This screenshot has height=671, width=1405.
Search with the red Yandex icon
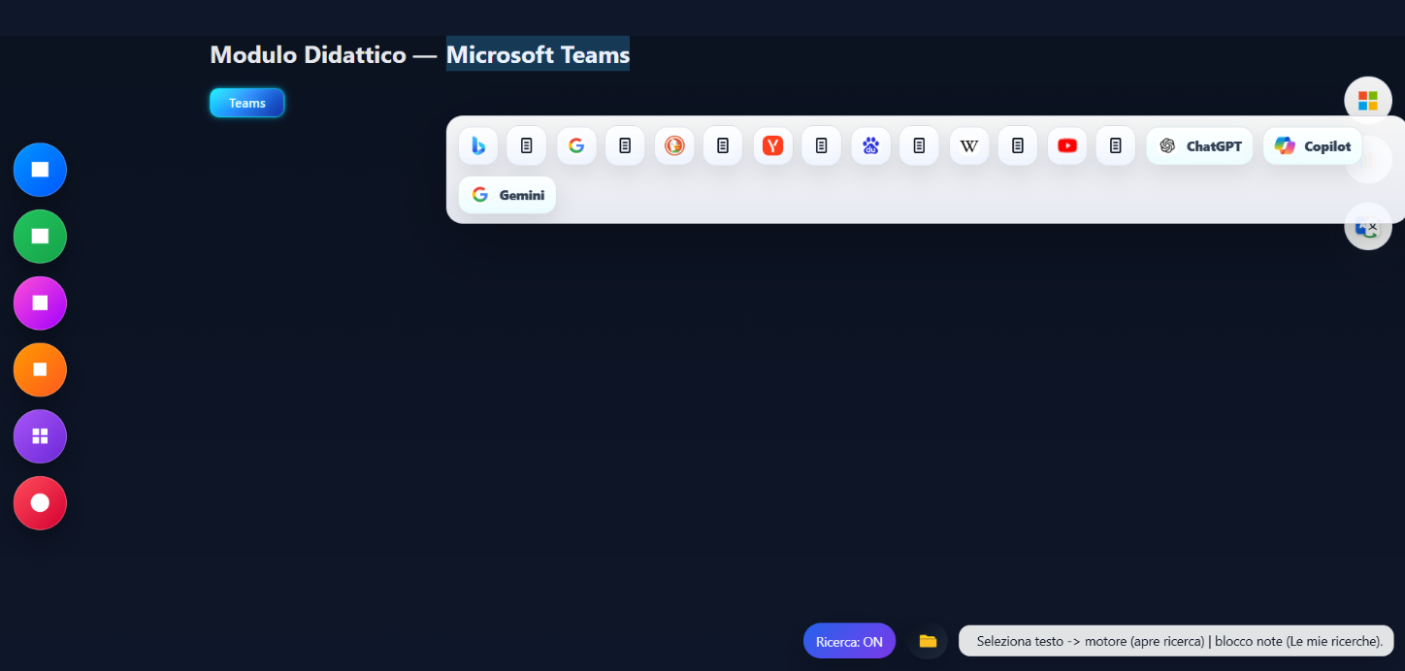click(772, 145)
